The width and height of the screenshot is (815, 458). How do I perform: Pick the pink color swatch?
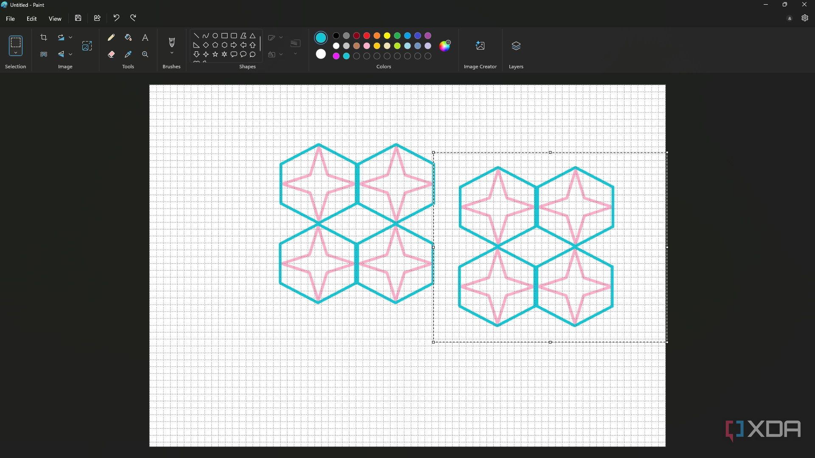click(x=367, y=46)
